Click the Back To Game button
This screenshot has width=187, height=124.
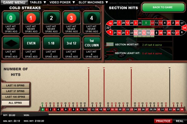point(163,7)
